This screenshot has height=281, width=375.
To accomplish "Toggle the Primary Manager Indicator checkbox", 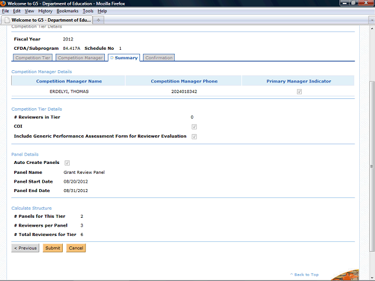I will pyautogui.click(x=299, y=91).
